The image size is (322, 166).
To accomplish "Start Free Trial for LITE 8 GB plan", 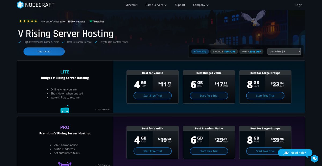I will pyautogui.click(x=265, y=96).
